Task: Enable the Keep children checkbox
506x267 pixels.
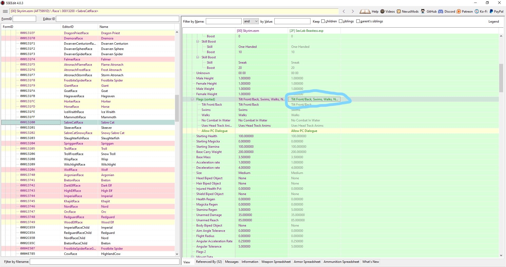Action: pos(323,21)
